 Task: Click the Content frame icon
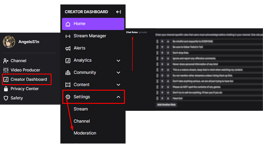point(68,85)
